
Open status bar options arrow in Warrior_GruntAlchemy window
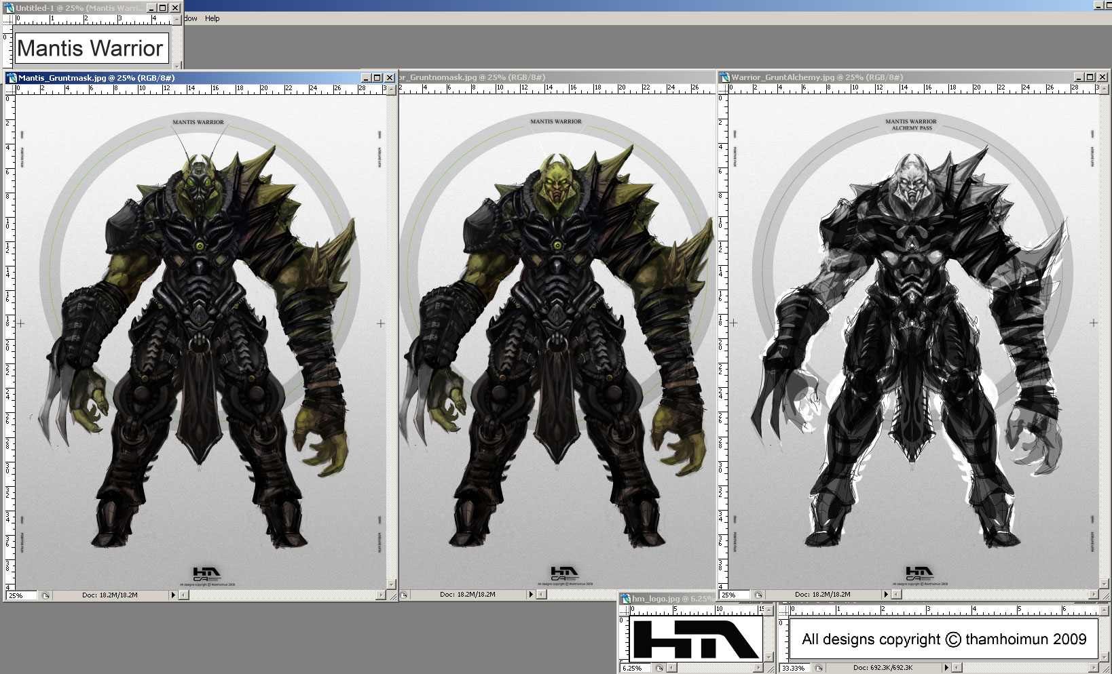(x=885, y=595)
